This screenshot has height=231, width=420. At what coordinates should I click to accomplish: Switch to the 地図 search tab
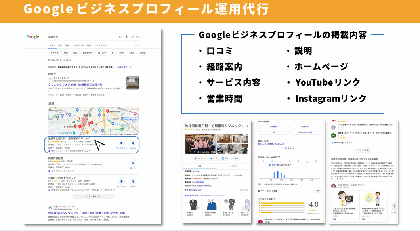(x=60, y=46)
